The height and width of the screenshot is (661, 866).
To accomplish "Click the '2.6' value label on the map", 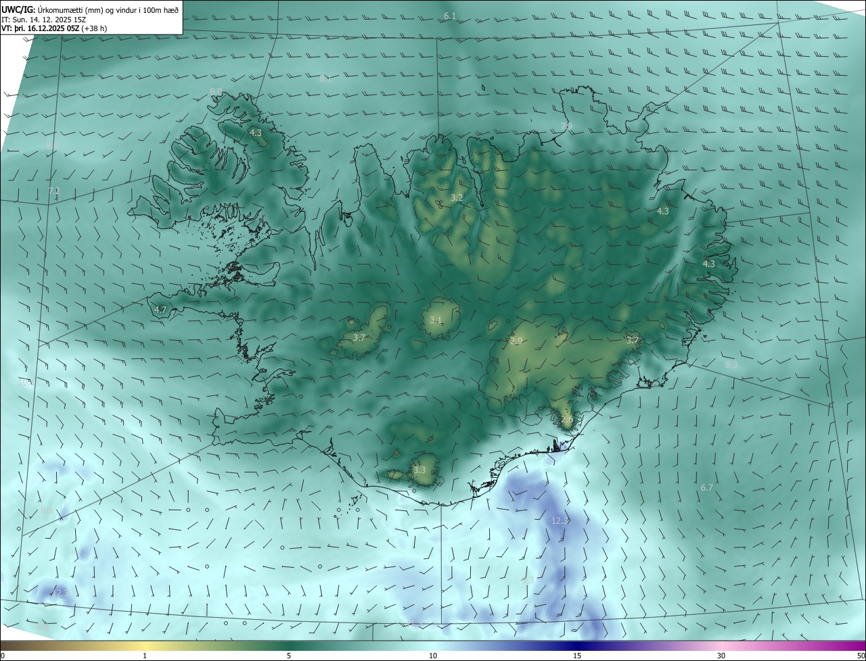I will [x=567, y=419].
